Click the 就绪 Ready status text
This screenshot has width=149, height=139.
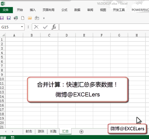pos(3,138)
